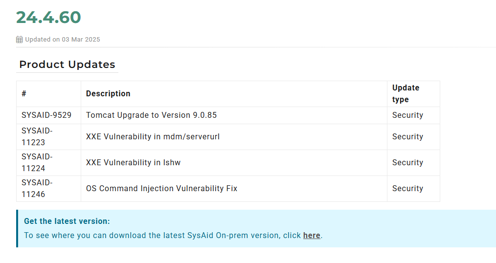Click the 24.4.60 version heading
The width and height of the screenshot is (496, 263).
tap(48, 17)
